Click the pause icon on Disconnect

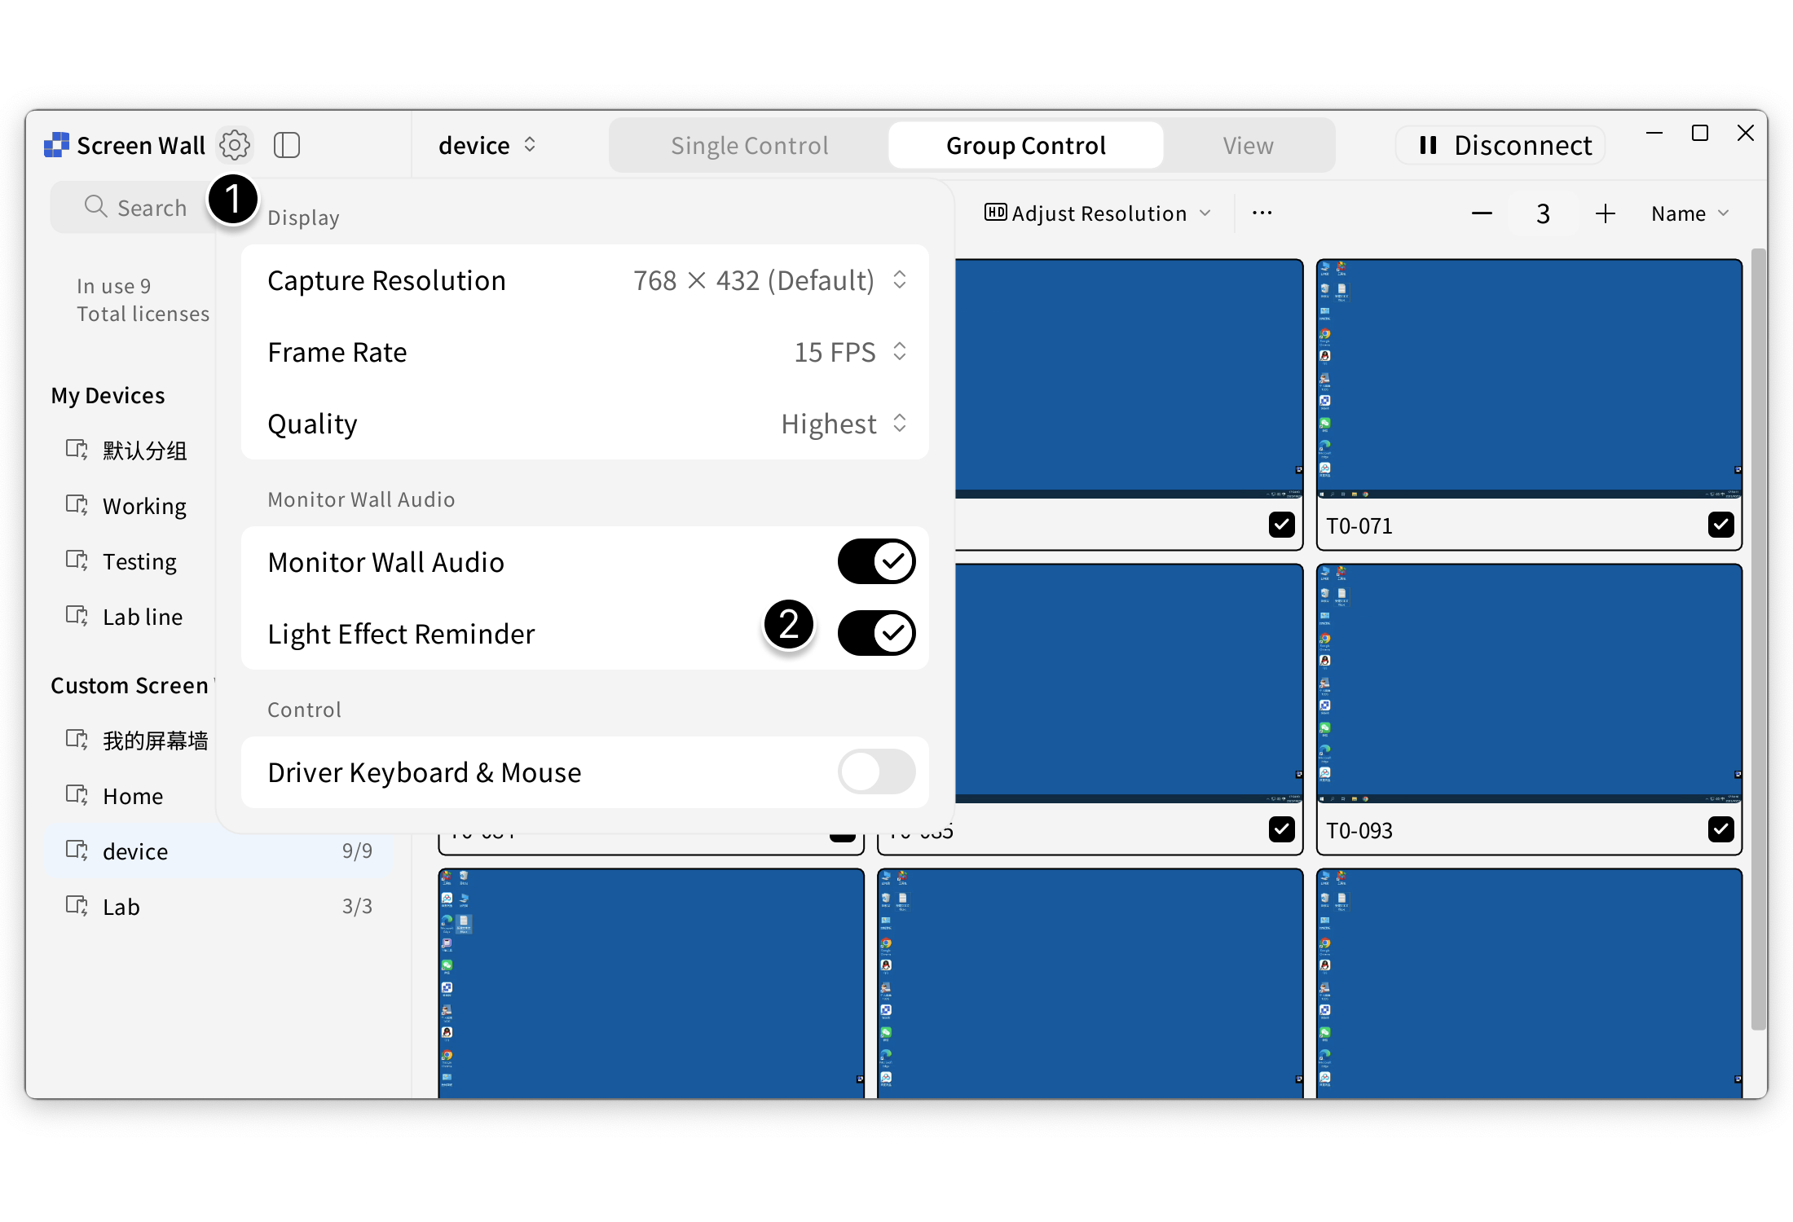1428,145
